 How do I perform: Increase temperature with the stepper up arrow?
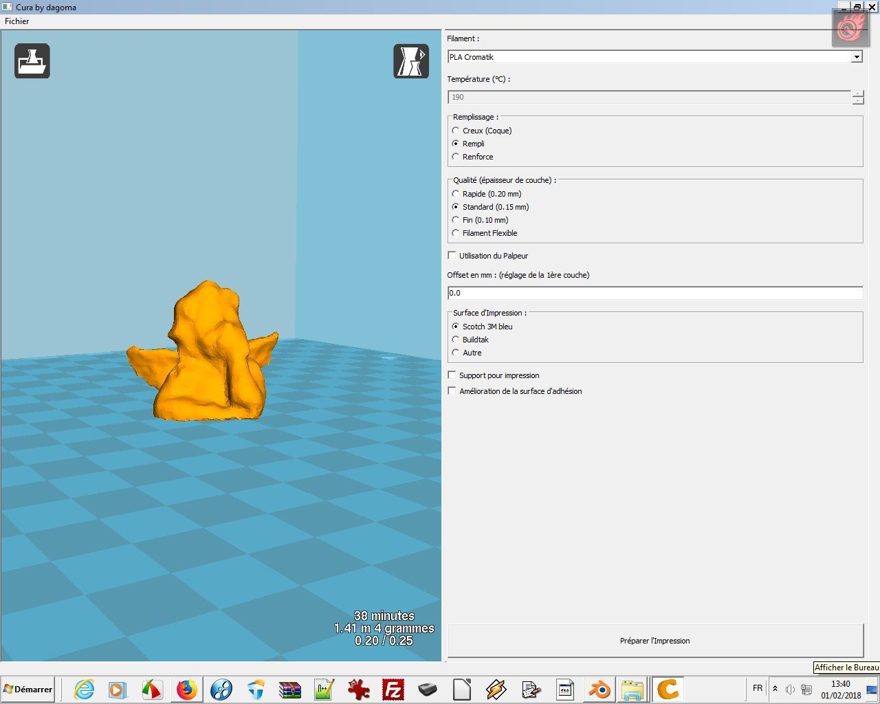pyautogui.click(x=858, y=94)
